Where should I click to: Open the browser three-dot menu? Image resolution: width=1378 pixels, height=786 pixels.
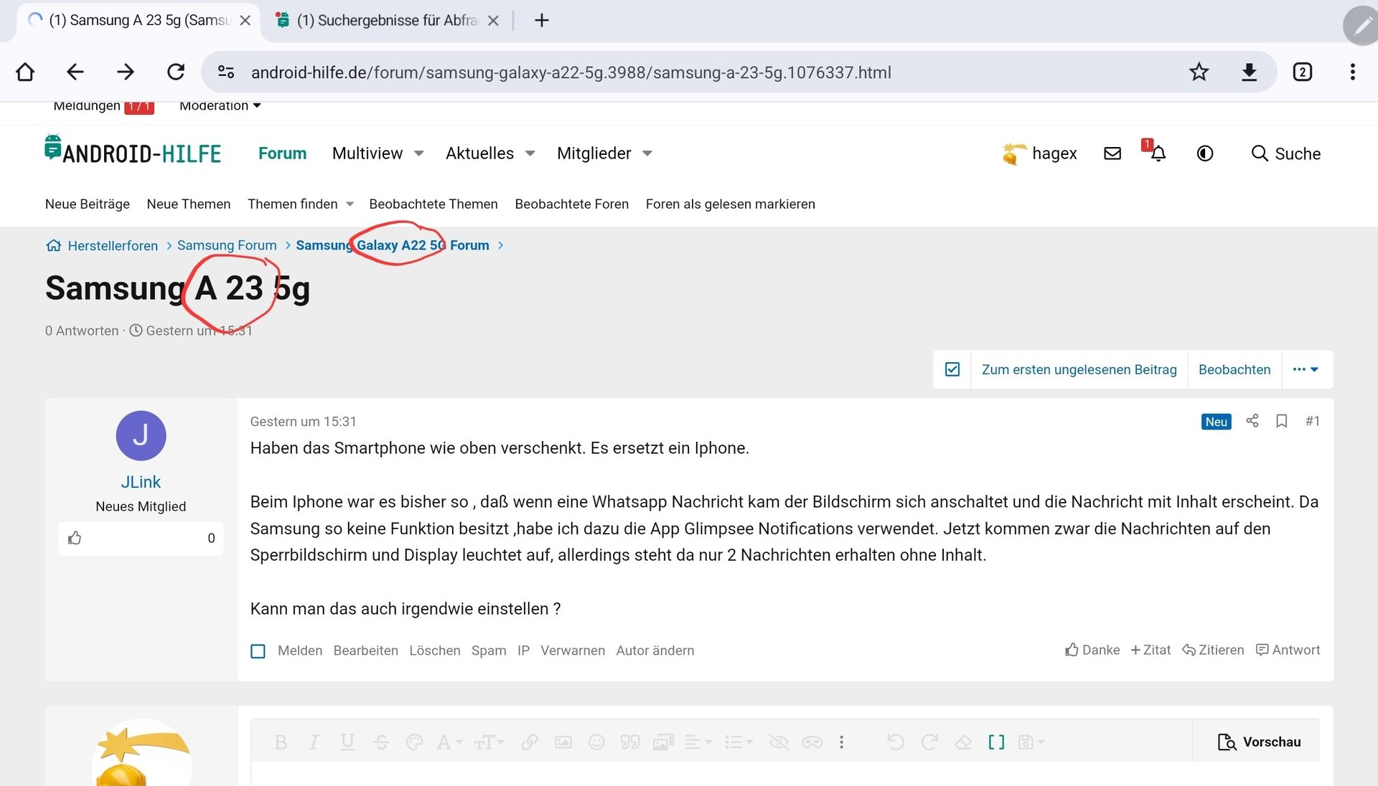point(1352,72)
